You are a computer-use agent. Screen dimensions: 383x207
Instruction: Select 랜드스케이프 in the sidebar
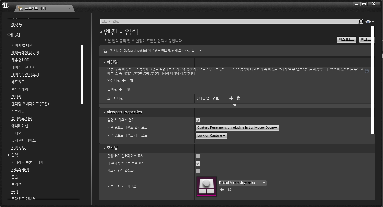pyautogui.click(x=21, y=89)
